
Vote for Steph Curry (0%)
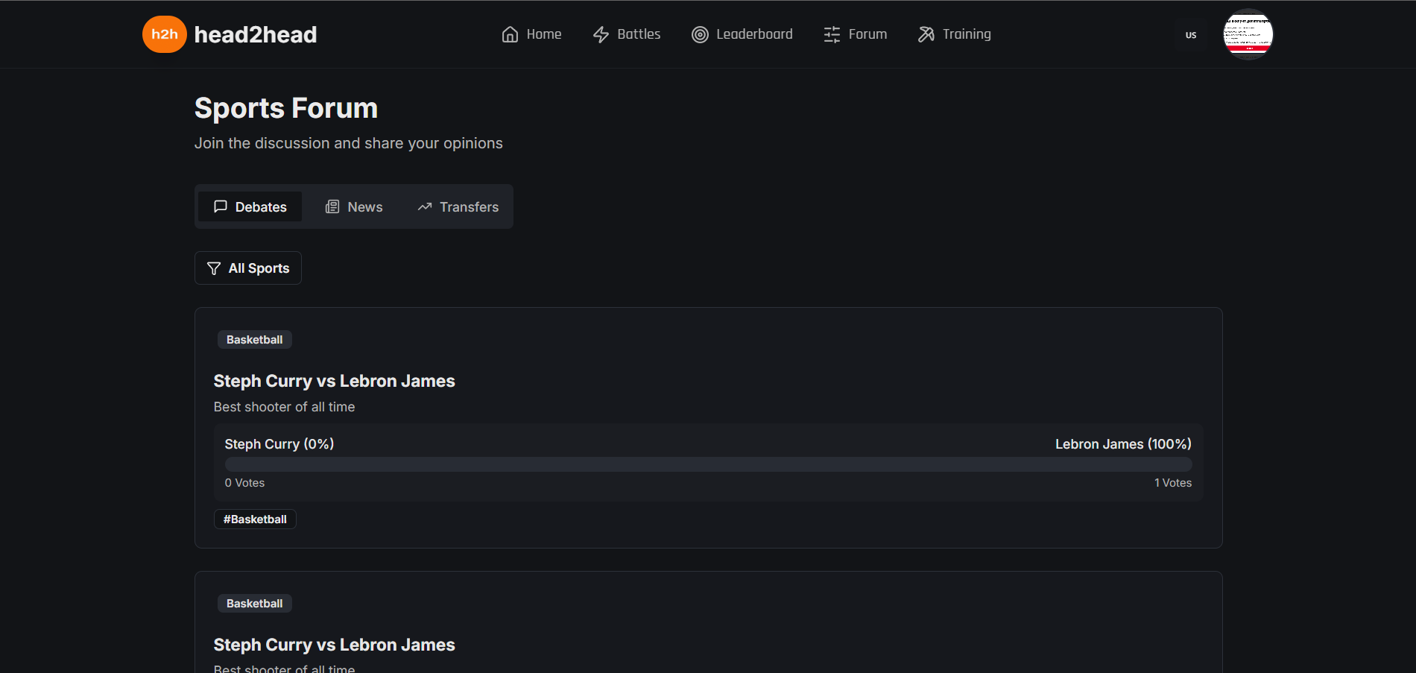(279, 444)
